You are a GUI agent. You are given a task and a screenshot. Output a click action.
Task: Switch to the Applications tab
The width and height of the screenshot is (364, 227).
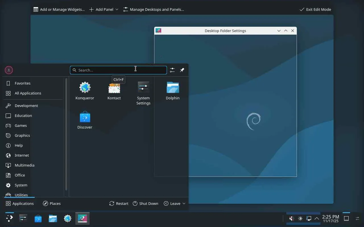pyautogui.click(x=20, y=203)
